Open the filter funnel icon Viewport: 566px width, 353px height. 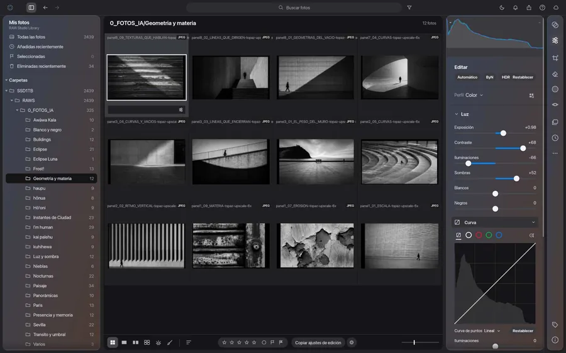409,7
